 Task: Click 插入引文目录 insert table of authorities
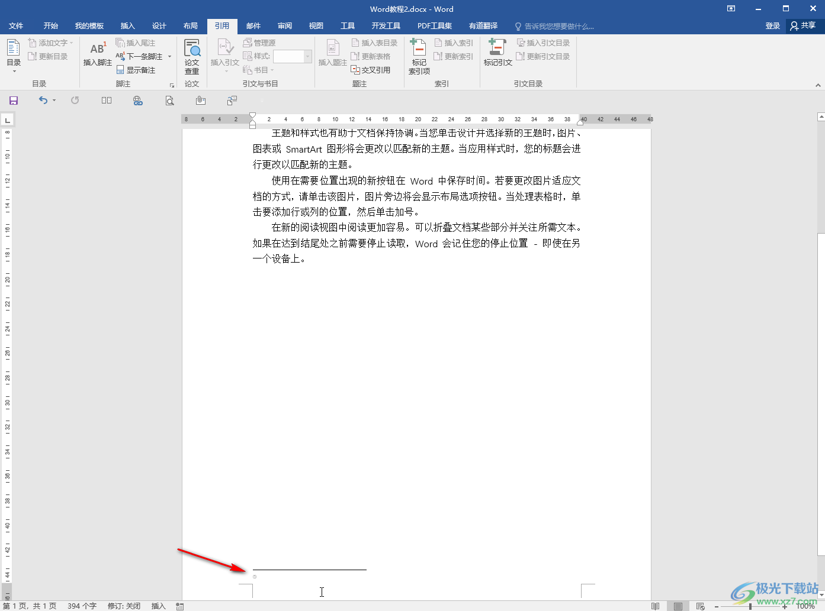(x=543, y=43)
